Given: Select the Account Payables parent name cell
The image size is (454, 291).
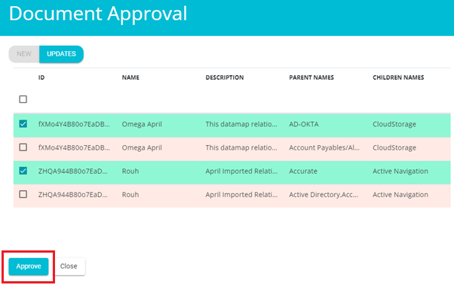Looking at the screenshot, I should tap(324, 147).
